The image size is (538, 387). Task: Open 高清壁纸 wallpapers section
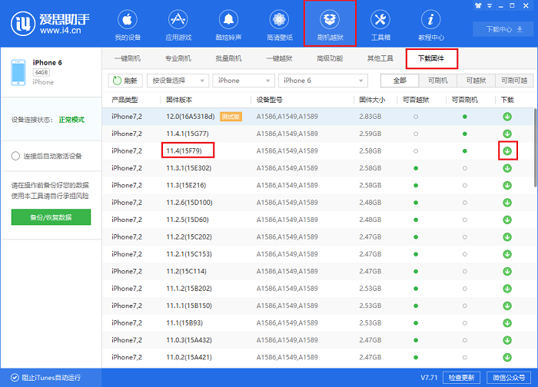point(279,25)
